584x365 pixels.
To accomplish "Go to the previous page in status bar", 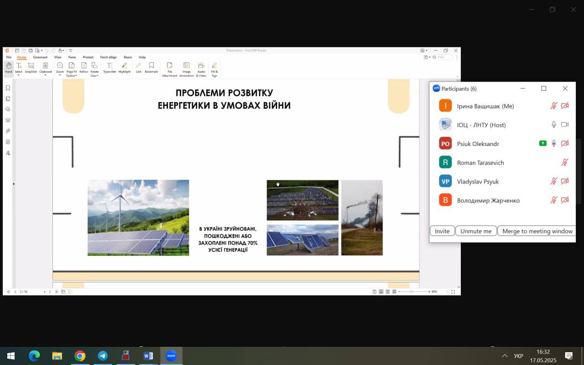I will [15, 292].
